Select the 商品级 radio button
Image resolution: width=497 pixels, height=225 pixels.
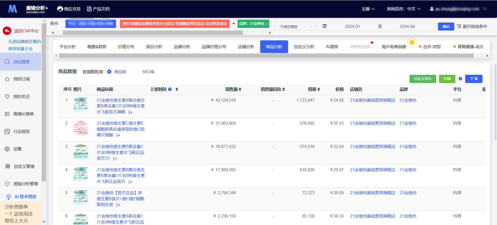click(109, 72)
